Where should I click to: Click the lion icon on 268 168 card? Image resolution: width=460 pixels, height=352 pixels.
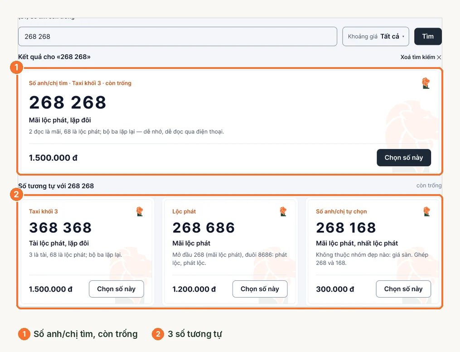426,211
